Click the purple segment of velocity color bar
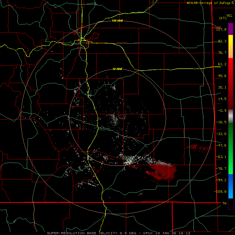 point(231,29)
